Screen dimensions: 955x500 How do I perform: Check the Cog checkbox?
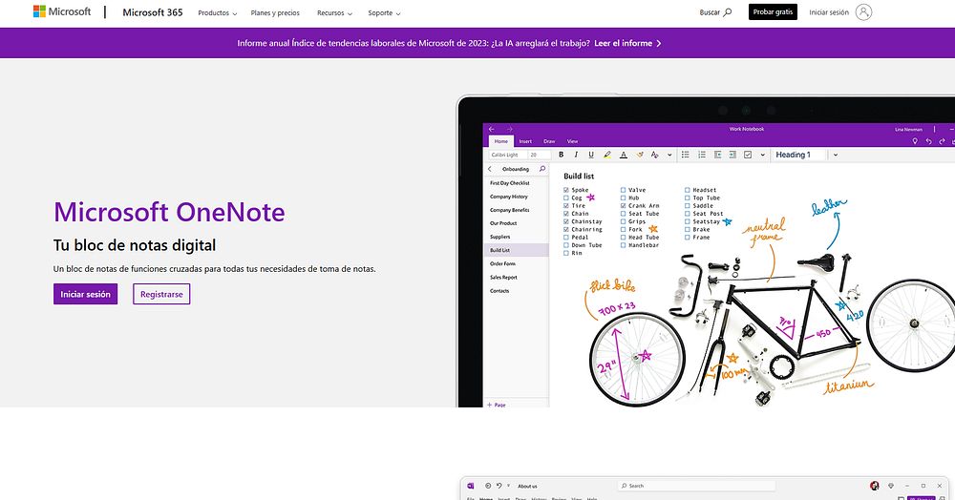(x=565, y=198)
